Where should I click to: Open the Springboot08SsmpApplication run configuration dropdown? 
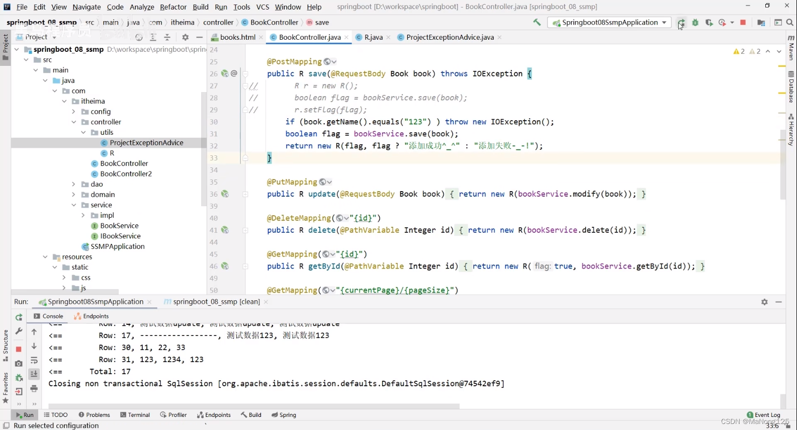point(609,22)
